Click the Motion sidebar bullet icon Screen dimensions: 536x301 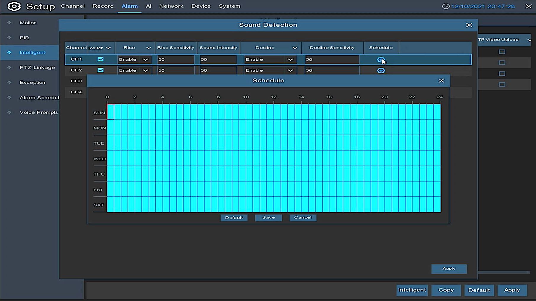[9, 22]
